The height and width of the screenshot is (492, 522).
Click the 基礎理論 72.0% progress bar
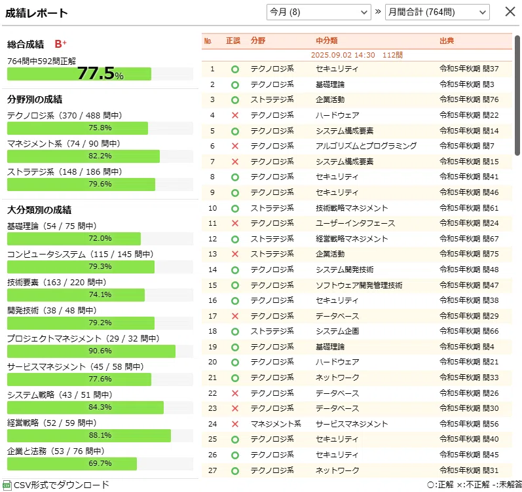pos(100,239)
